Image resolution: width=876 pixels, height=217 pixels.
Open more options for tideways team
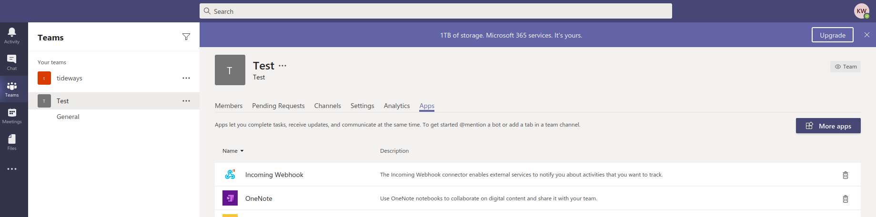186,78
